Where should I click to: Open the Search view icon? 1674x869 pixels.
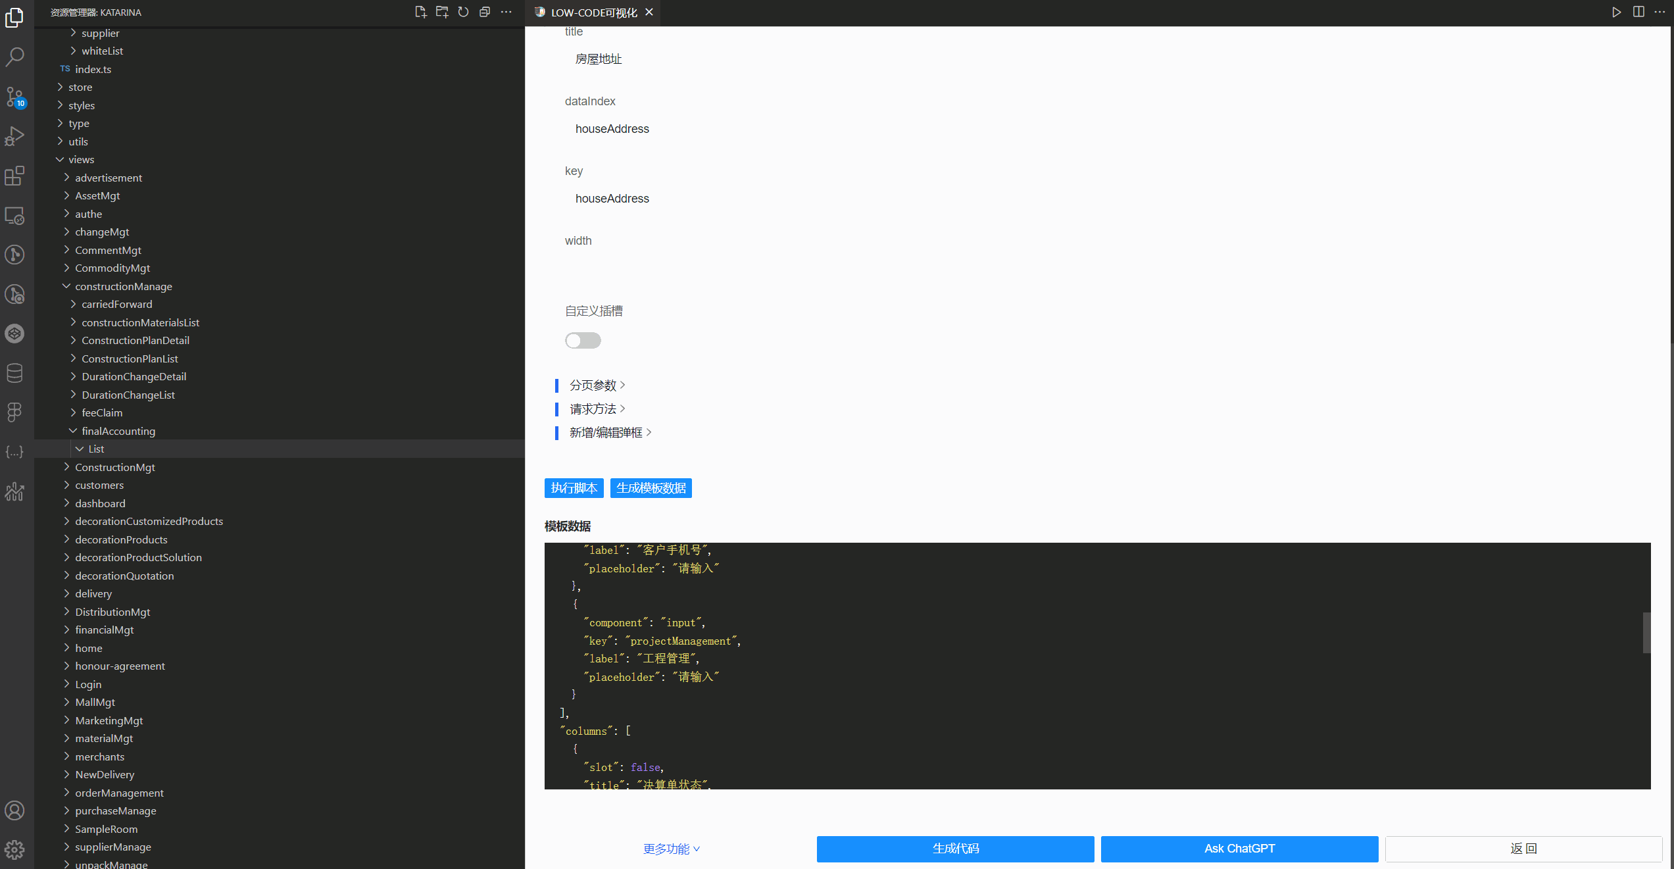click(x=14, y=57)
